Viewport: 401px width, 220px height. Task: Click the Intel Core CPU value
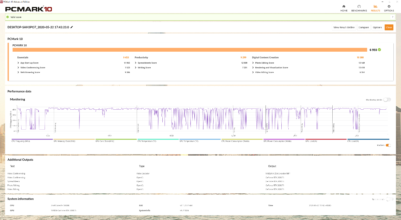[60, 205]
